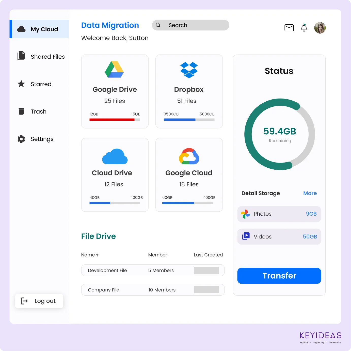Open Shared Files section
Screen dimensions: 351x351
[x=41, y=56]
